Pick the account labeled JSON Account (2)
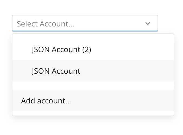Image resolution: width=183 pixels, height=135 pixels. [61, 49]
